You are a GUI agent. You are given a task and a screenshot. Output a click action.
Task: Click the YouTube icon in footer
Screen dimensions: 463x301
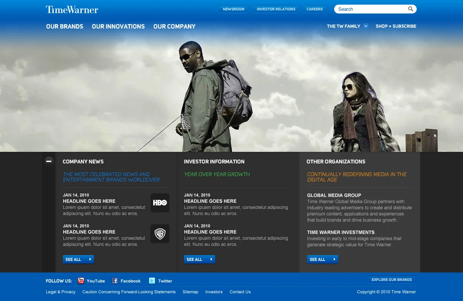[81, 281]
